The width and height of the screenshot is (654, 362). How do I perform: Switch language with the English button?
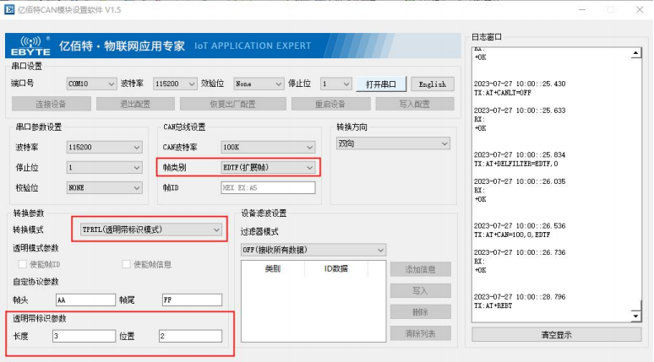coord(433,84)
